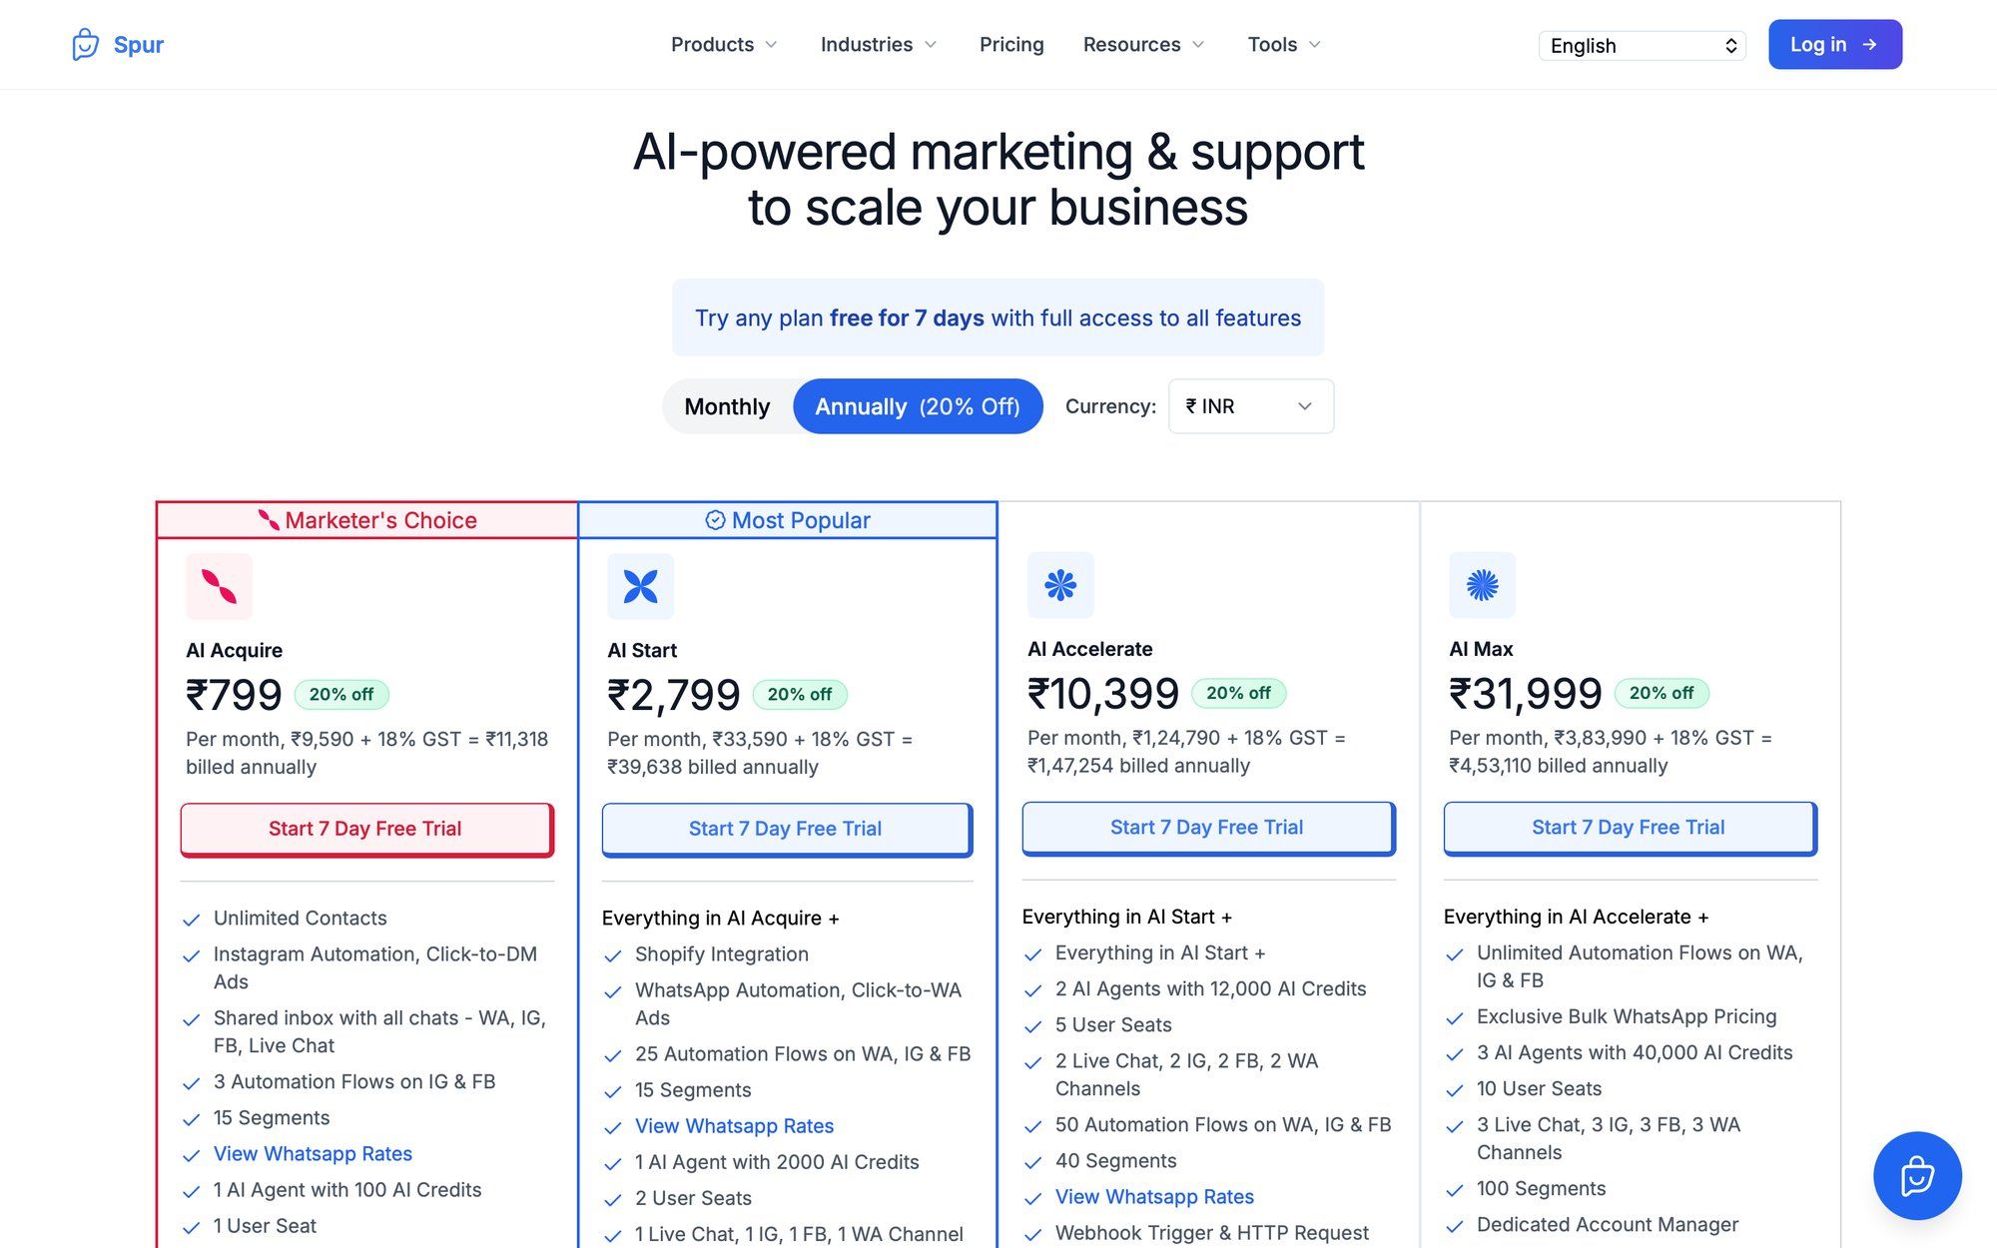Screen dimensions: 1997x1248
Task: Expand the Products menu
Action: point(723,45)
